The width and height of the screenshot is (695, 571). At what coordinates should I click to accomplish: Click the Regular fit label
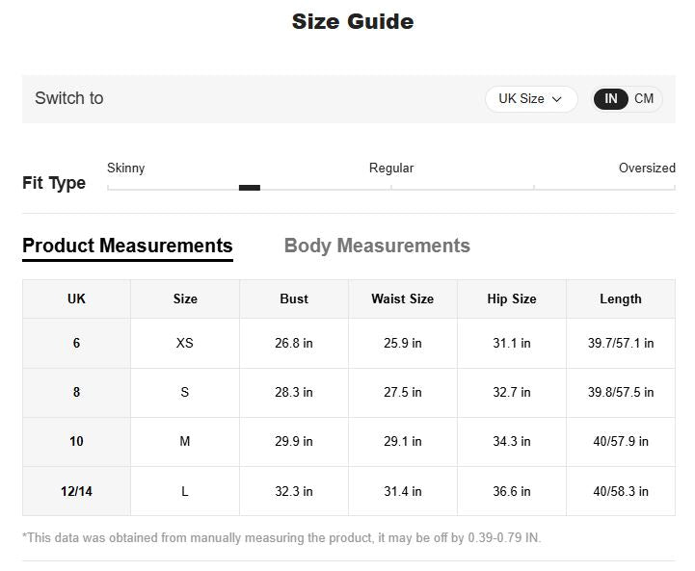point(391,169)
